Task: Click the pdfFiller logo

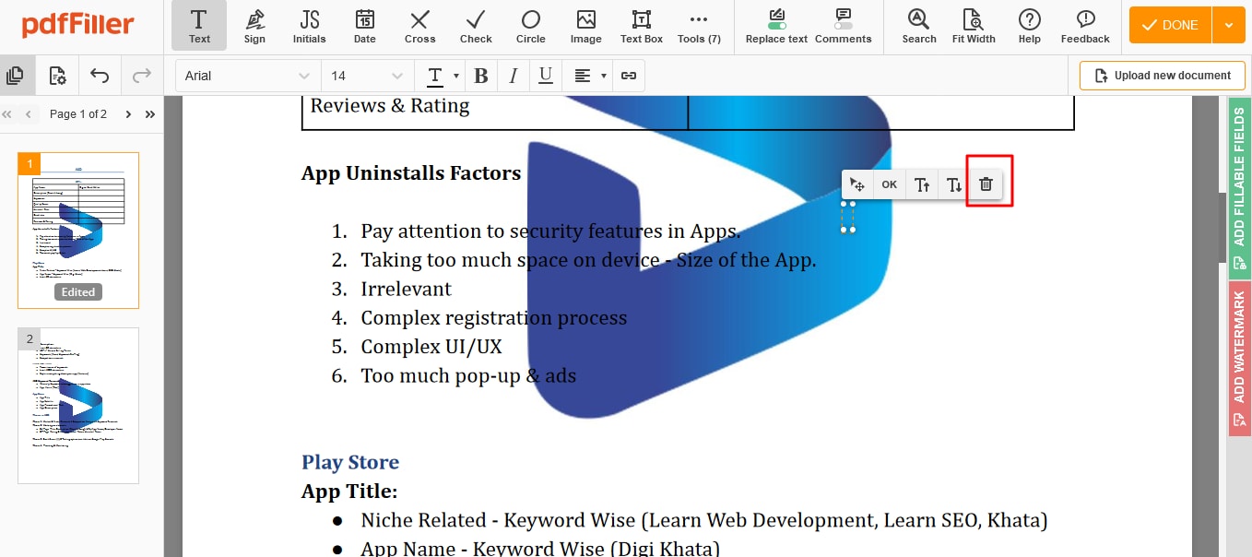Action: point(78,25)
